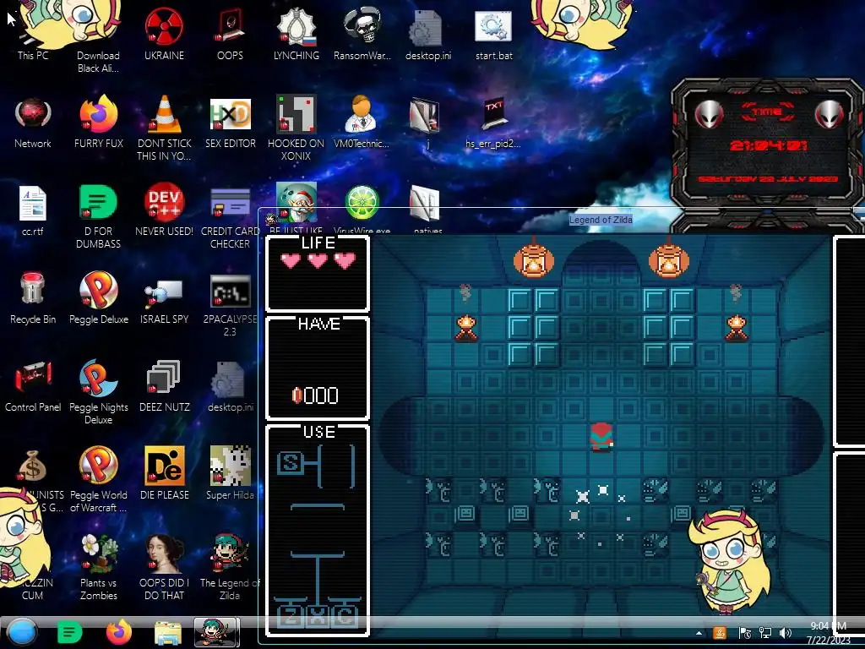865x649 pixels.
Task: Select the cc.rtf document icon
Action: (33, 210)
